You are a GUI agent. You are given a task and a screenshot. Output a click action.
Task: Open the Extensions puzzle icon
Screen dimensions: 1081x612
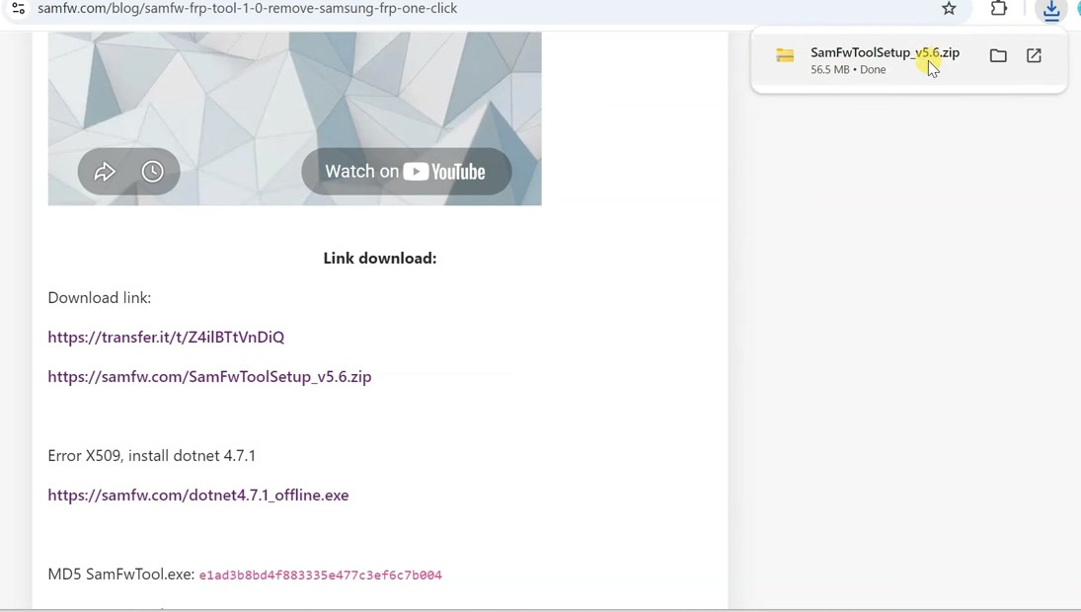(999, 9)
